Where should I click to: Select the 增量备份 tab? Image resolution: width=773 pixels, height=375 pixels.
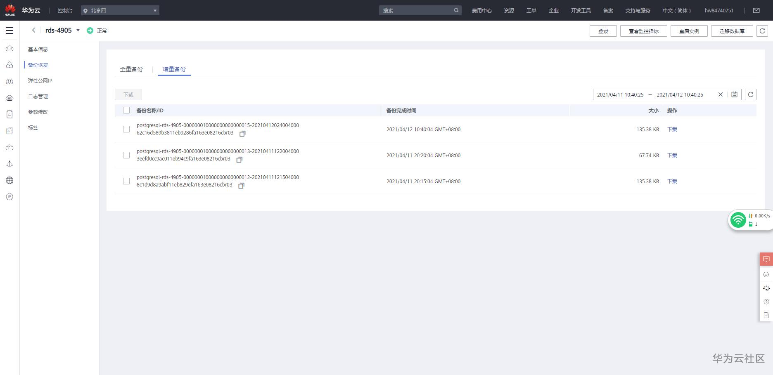[x=174, y=69]
